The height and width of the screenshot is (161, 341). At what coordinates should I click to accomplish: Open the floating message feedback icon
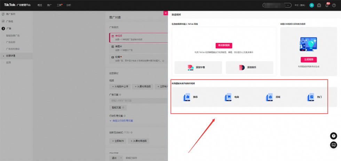[333, 145]
